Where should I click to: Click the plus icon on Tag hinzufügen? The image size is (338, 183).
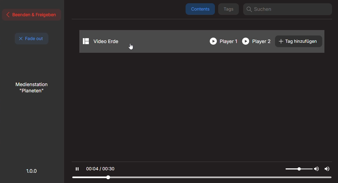281,41
